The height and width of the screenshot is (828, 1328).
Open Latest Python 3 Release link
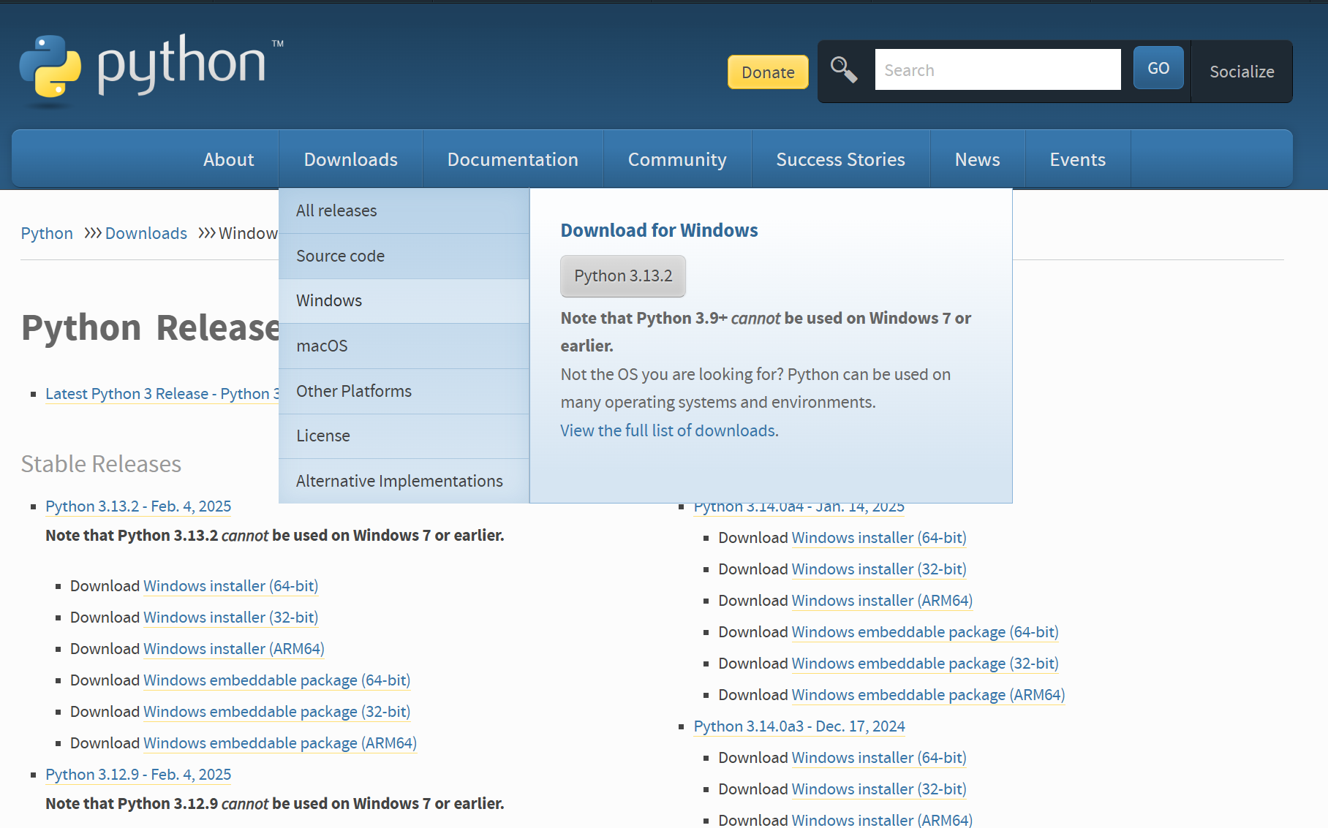(x=162, y=393)
